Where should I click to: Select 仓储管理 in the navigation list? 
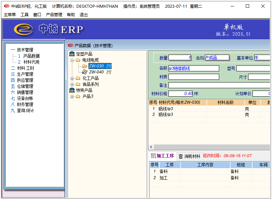tap(25, 86)
